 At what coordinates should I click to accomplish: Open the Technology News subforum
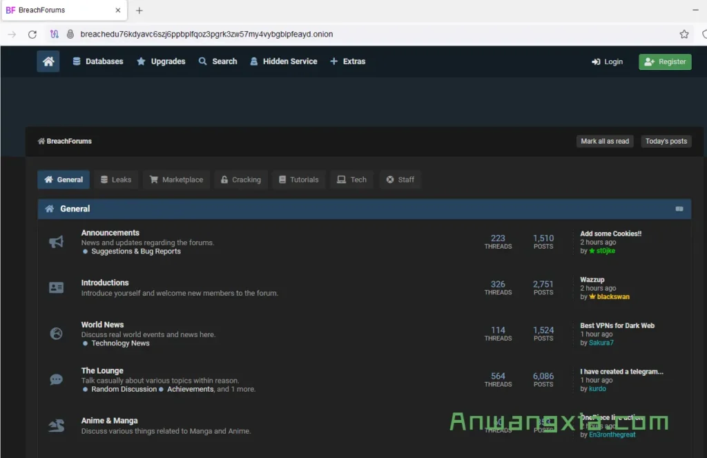point(120,343)
